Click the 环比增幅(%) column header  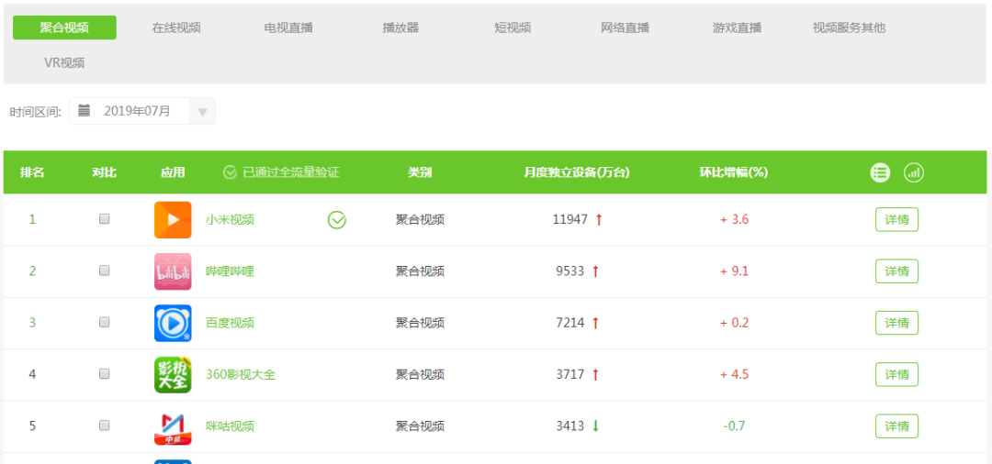tap(733, 172)
